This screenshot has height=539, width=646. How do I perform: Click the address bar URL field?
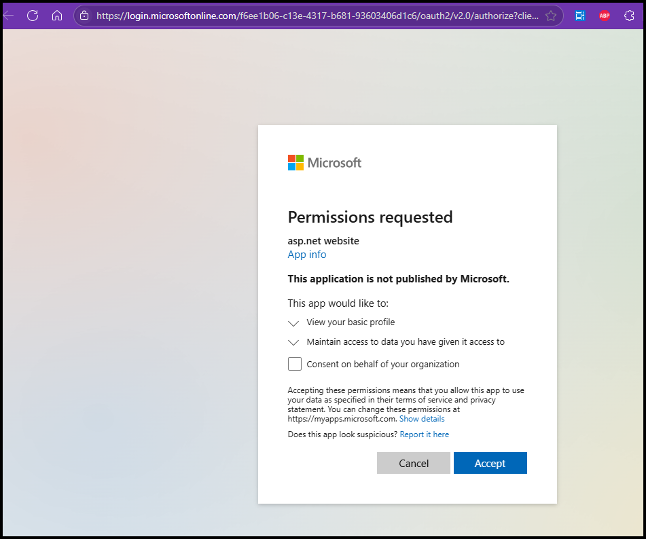pos(318,16)
